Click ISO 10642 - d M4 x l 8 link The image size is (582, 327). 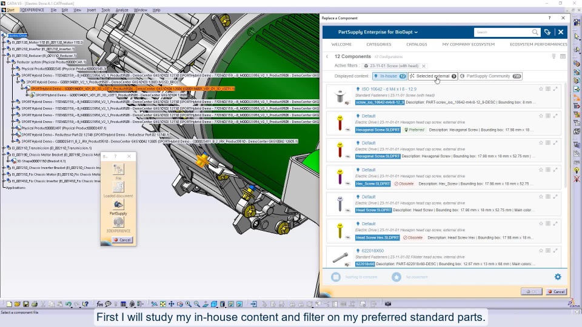coord(389,89)
